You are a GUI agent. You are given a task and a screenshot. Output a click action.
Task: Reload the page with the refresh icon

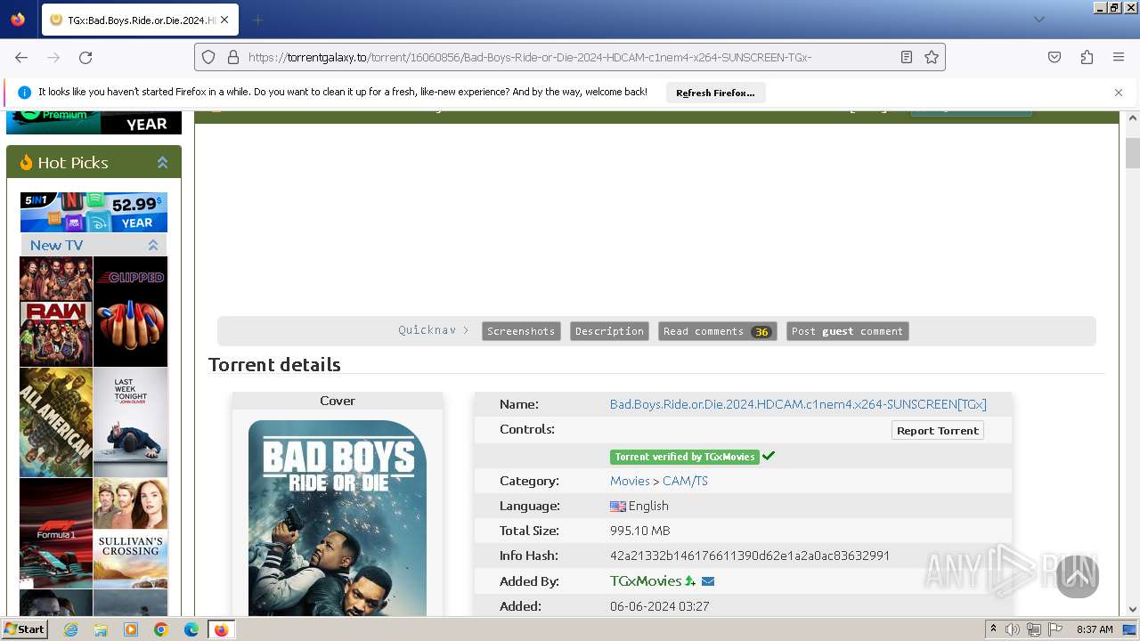(85, 57)
